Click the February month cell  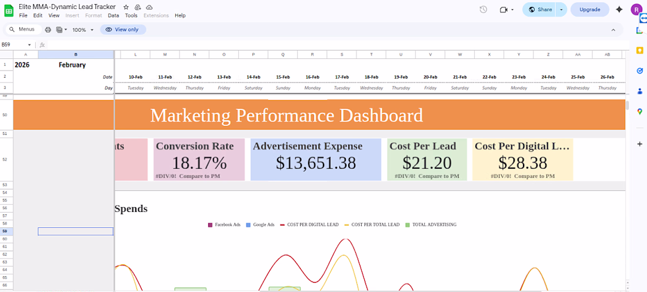click(72, 65)
